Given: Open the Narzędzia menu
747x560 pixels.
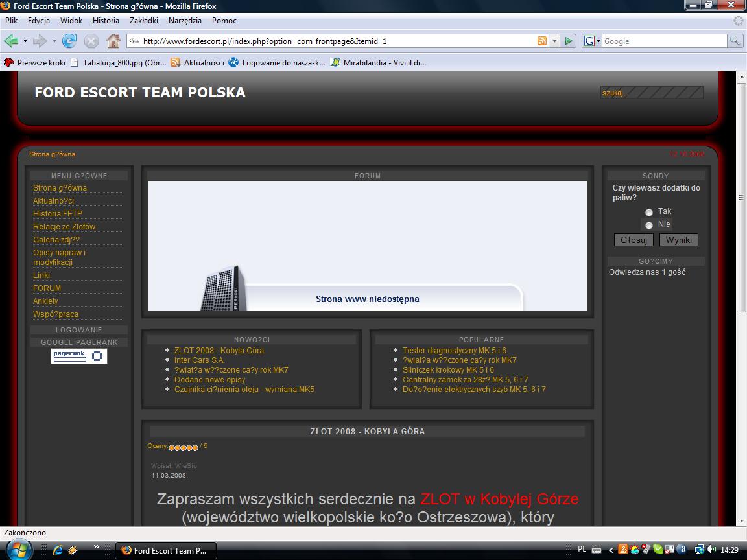Looking at the screenshot, I should pos(185,21).
